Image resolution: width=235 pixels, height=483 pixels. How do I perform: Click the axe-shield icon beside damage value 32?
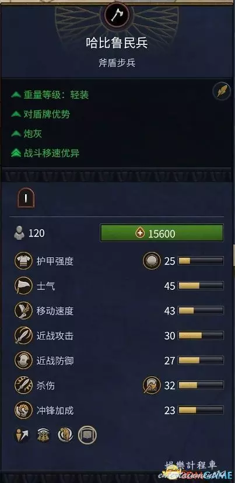coord(152,386)
